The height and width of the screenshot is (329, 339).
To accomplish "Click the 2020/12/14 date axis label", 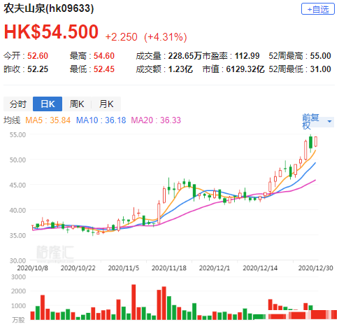I will [260, 268].
